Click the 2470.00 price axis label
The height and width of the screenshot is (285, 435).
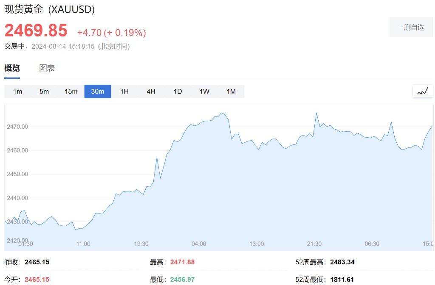[x=17, y=127]
